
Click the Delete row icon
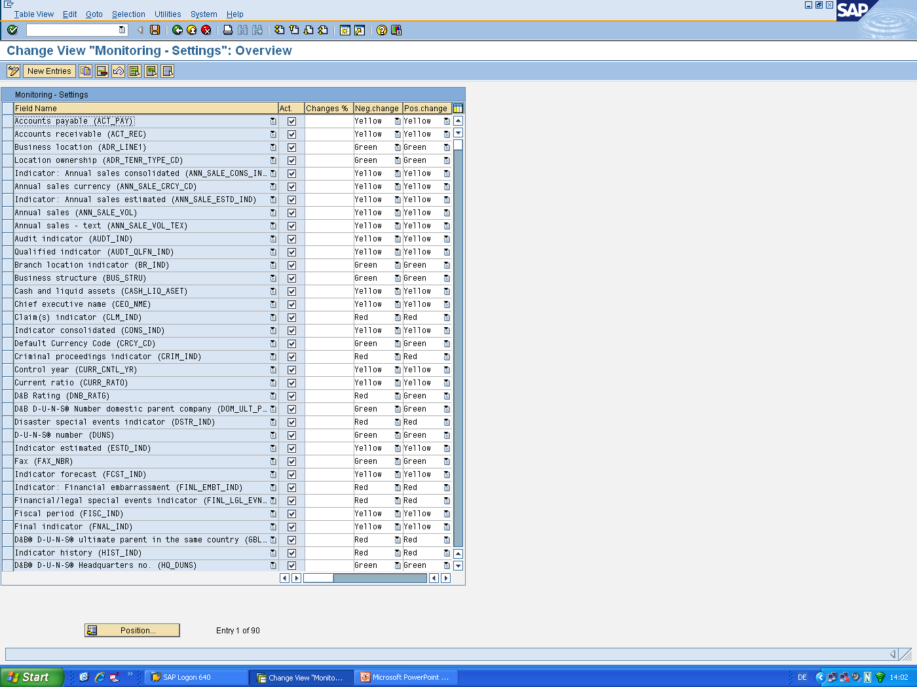(x=102, y=71)
